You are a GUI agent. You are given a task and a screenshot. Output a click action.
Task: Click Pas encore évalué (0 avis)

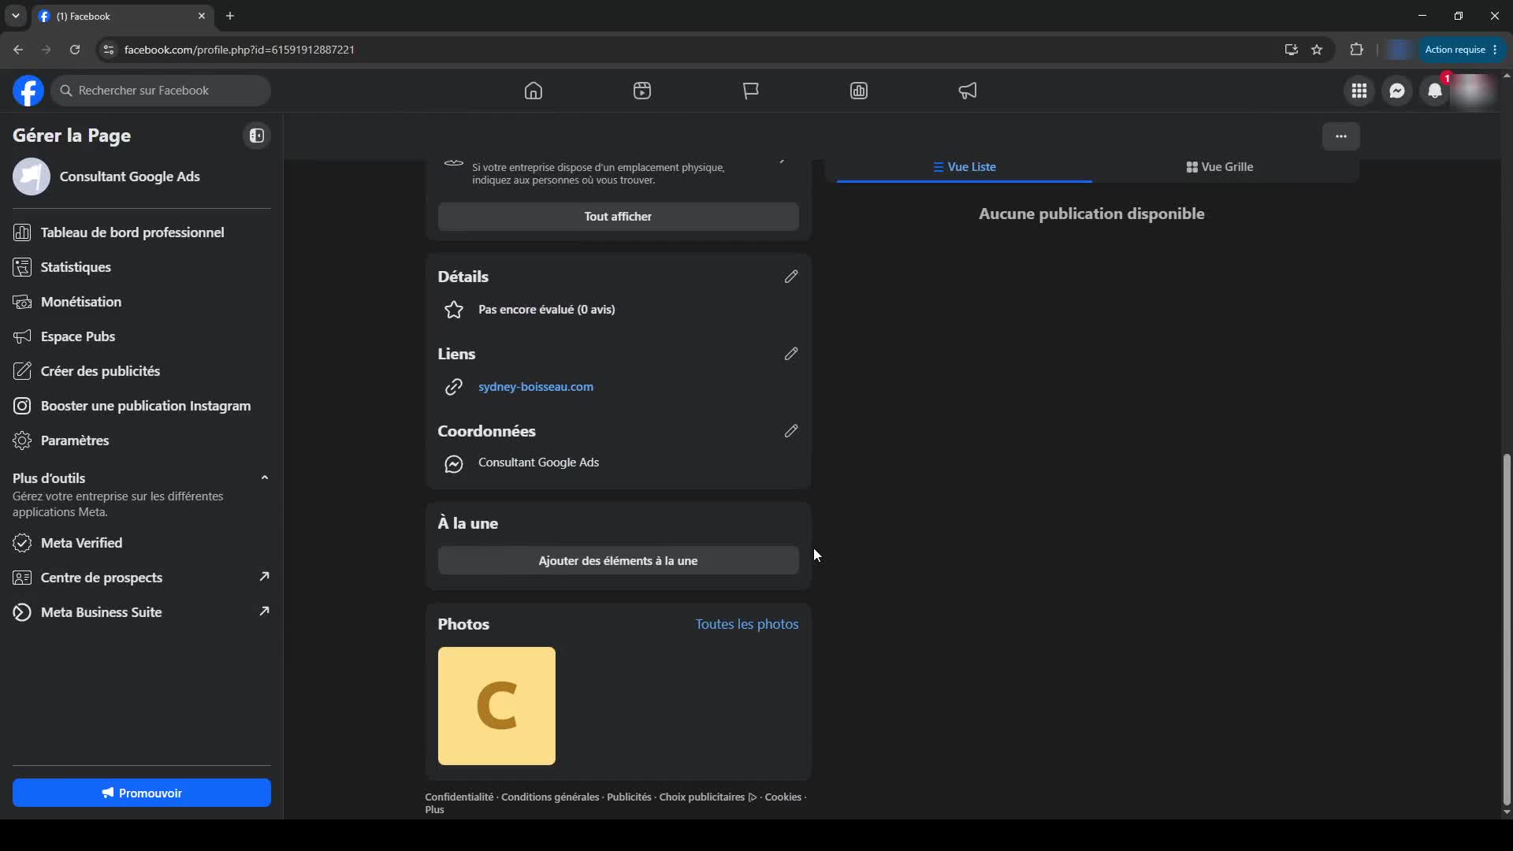point(547,310)
